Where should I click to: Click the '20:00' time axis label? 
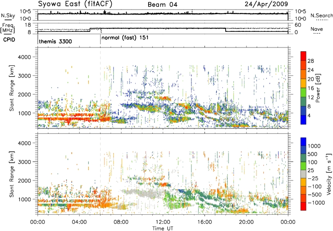click(246, 222)
